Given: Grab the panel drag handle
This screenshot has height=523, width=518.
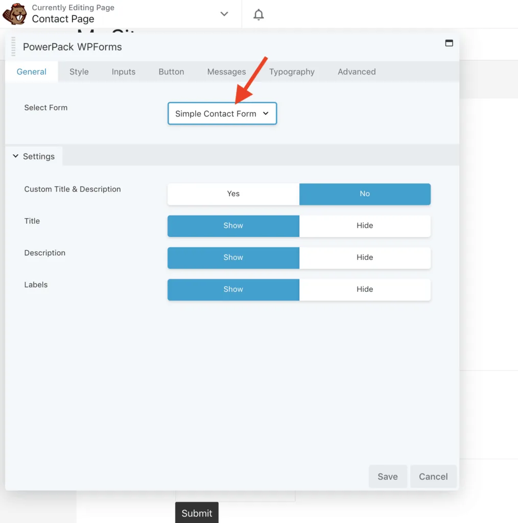Looking at the screenshot, I should tap(13, 46).
